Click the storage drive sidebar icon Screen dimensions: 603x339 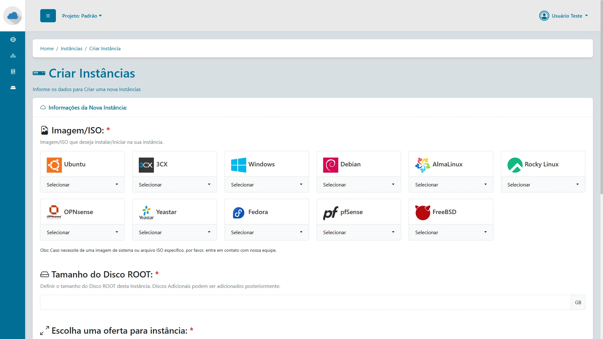tap(13, 88)
